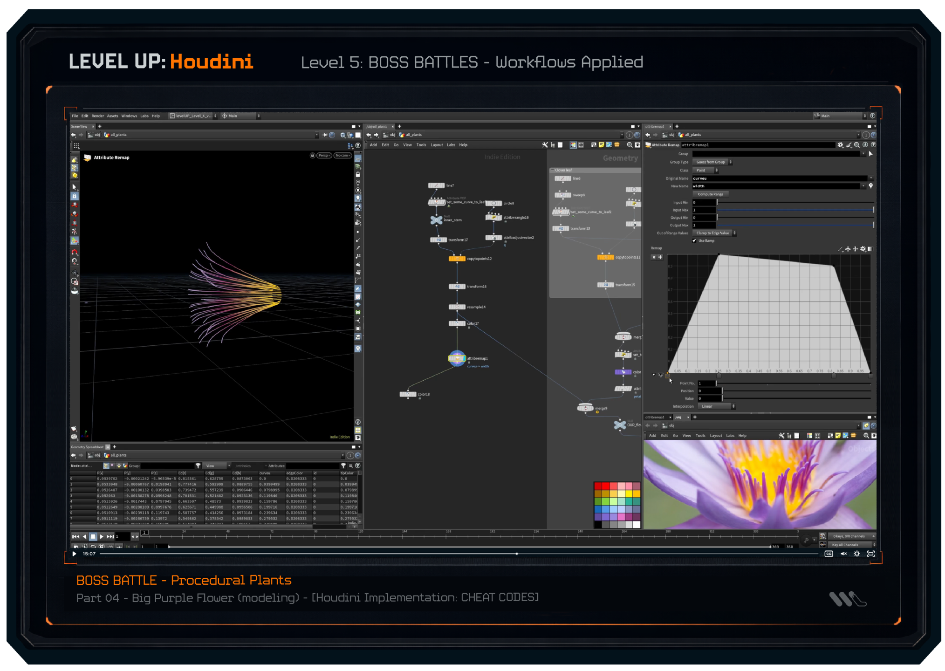
Task: Uncheck the Use Ramp checkbox
Action: point(694,241)
